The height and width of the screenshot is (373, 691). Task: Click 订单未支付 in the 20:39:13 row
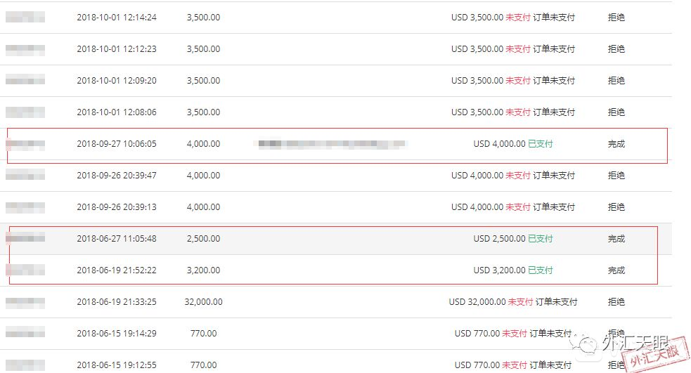pos(554,207)
